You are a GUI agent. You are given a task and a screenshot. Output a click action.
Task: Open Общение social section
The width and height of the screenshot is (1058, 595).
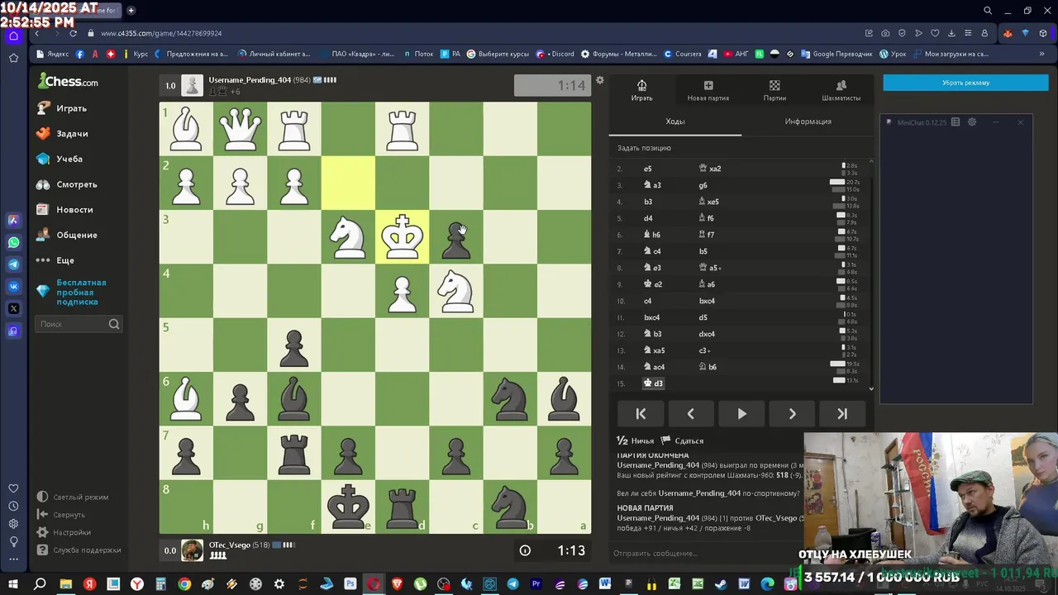[x=67, y=235]
